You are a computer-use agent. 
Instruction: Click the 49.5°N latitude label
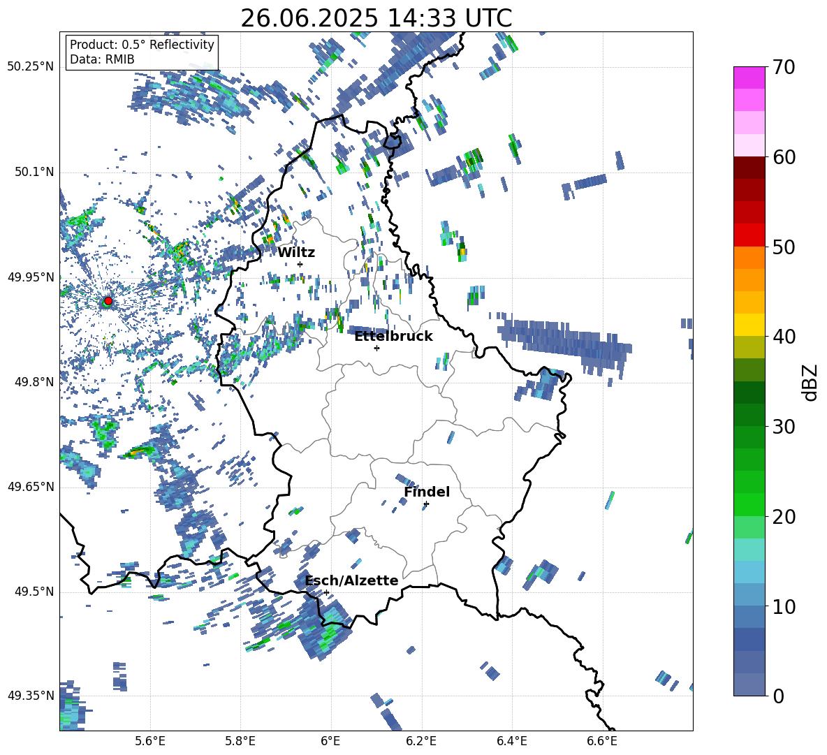coord(34,592)
